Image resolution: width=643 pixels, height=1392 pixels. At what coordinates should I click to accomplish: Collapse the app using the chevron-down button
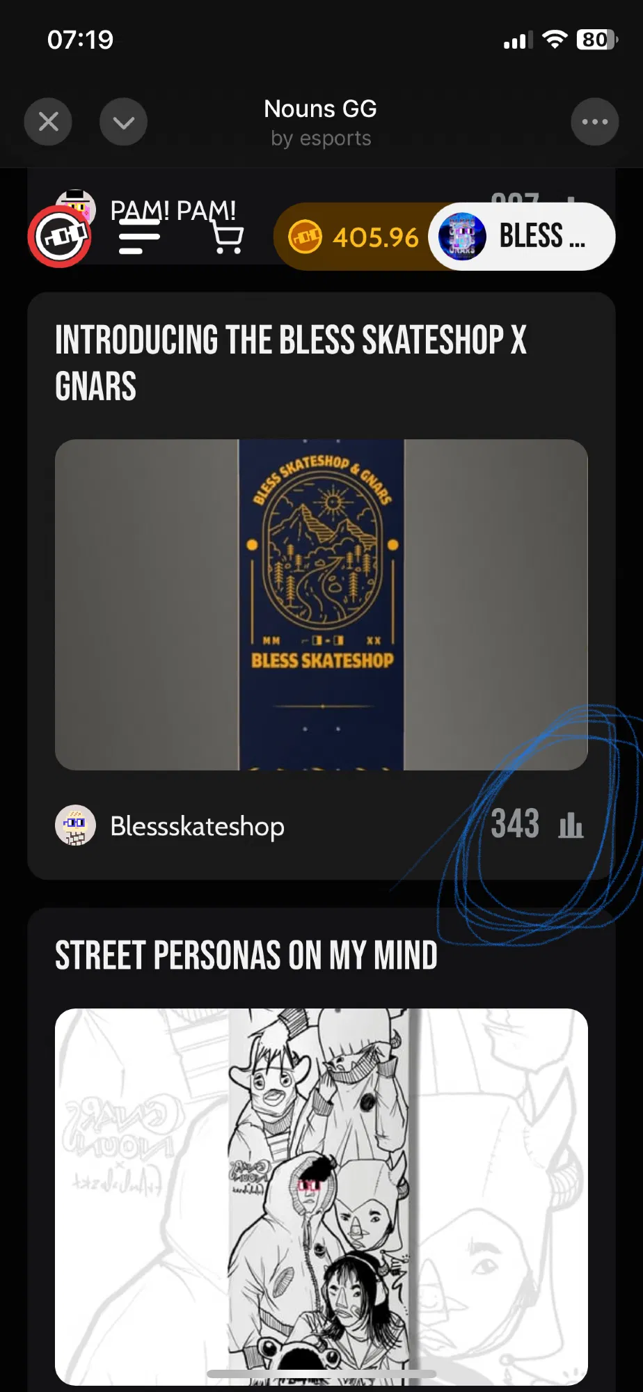tap(123, 122)
